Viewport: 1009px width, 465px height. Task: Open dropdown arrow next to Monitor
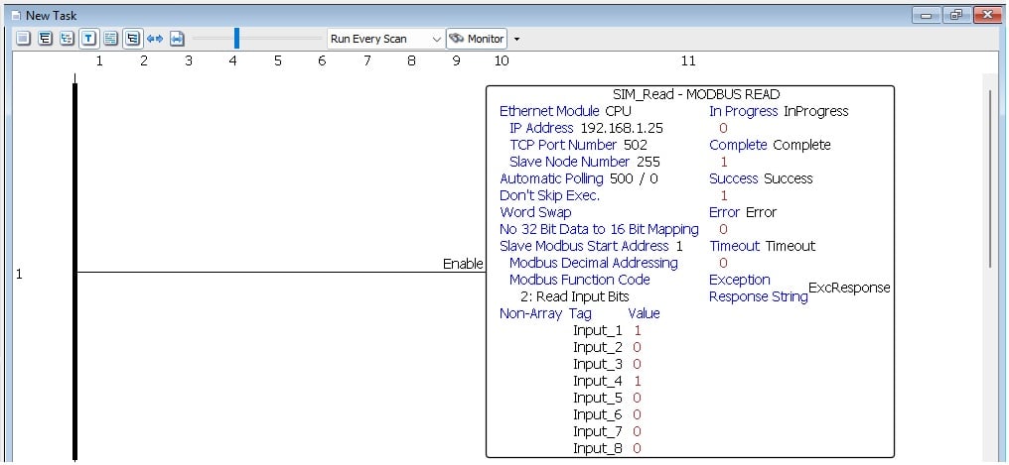click(x=516, y=40)
